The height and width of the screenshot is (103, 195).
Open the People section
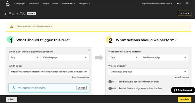[x=46, y=4]
